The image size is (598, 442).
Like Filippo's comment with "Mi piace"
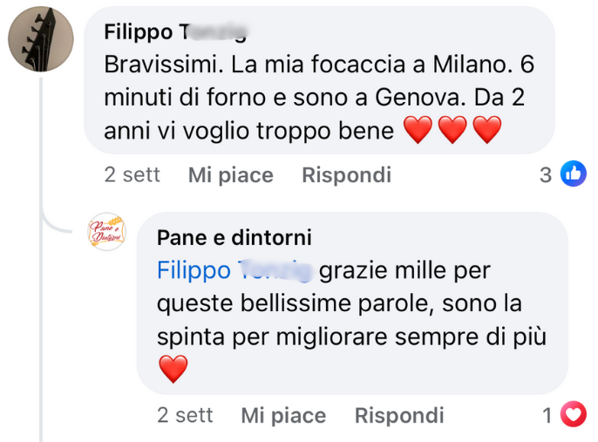tap(230, 175)
